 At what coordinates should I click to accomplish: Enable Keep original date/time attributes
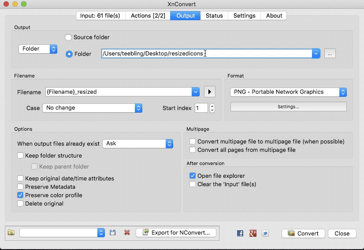pos(20,178)
